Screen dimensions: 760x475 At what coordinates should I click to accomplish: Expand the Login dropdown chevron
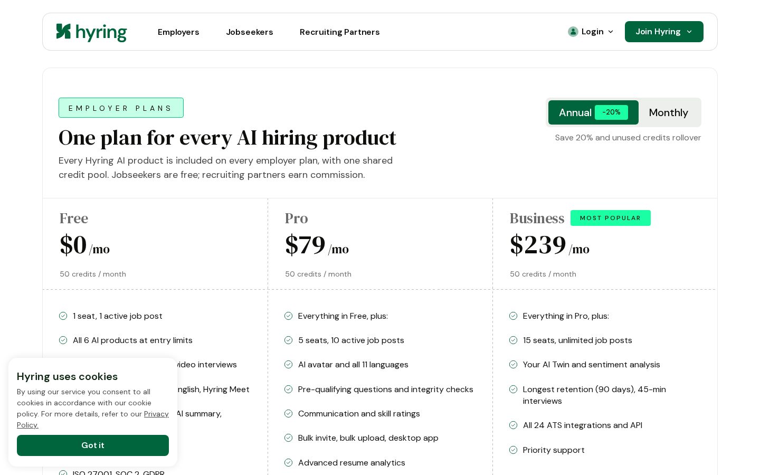(611, 32)
